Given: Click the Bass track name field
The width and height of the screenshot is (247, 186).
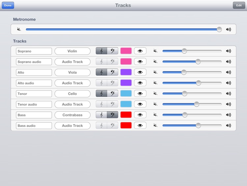Looking at the screenshot, I should pyautogui.click(x=34, y=115).
